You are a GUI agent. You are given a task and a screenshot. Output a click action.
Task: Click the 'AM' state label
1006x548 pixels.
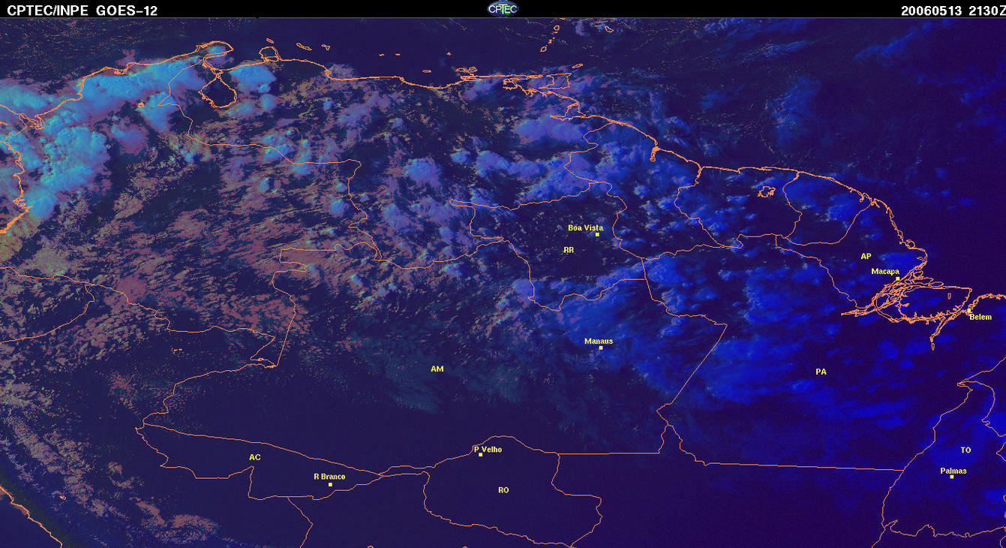[x=437, y=369]
